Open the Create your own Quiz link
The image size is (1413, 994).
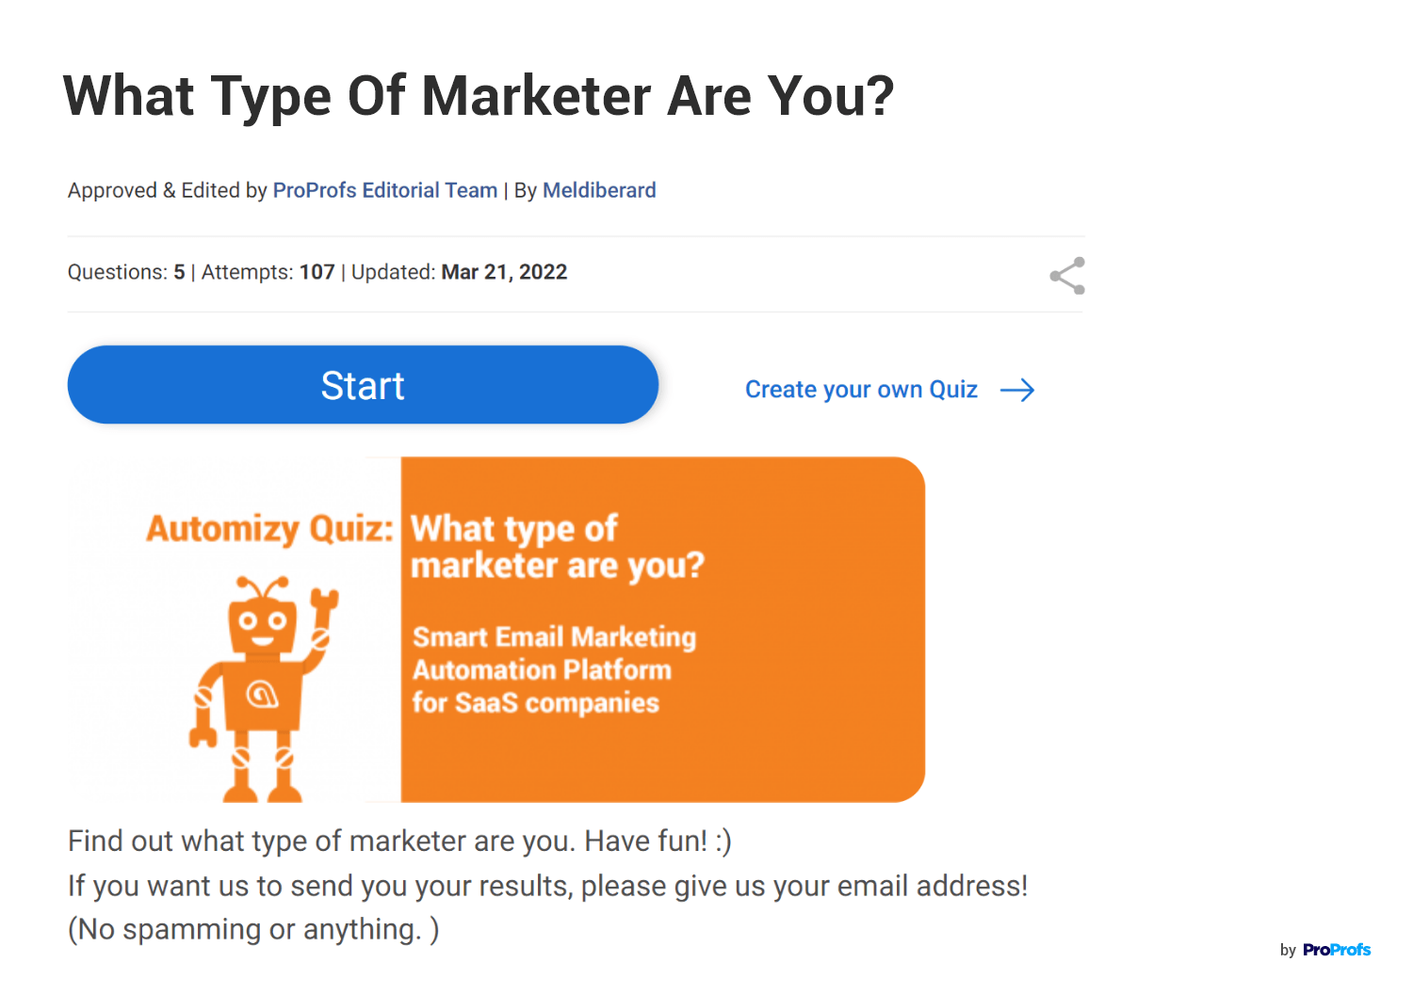(x=861, y=390)
